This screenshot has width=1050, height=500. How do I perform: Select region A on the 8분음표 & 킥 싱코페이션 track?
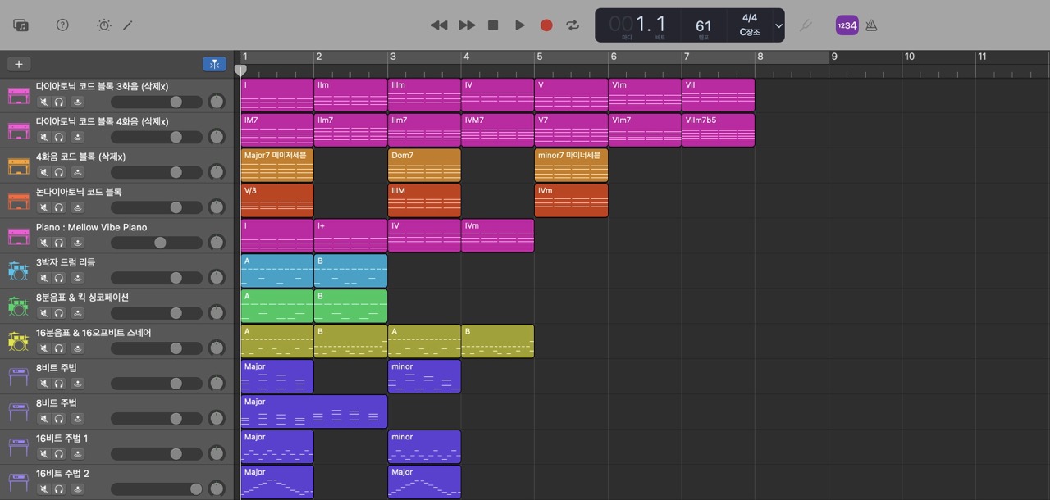277,306
